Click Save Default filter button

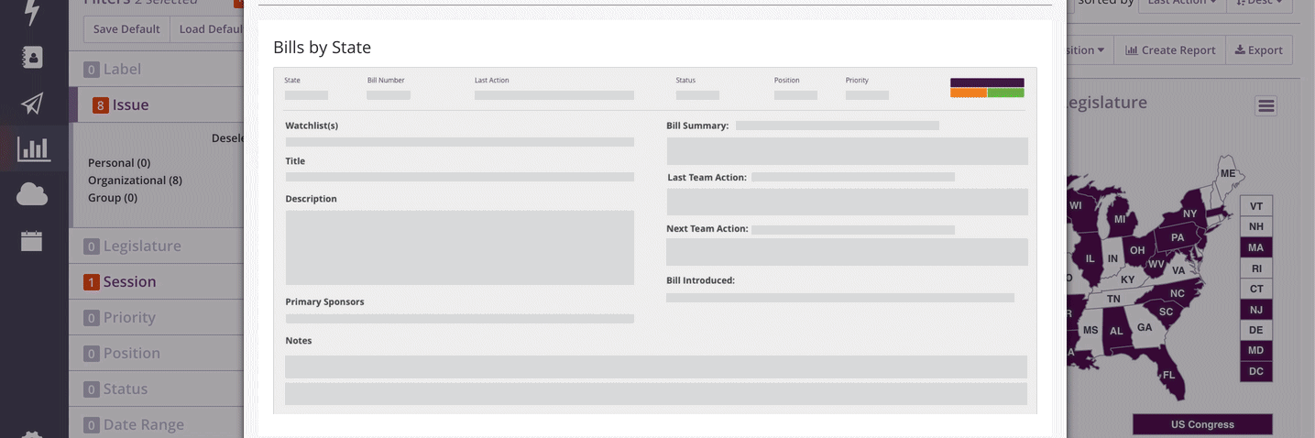click(x=126, y=28)
